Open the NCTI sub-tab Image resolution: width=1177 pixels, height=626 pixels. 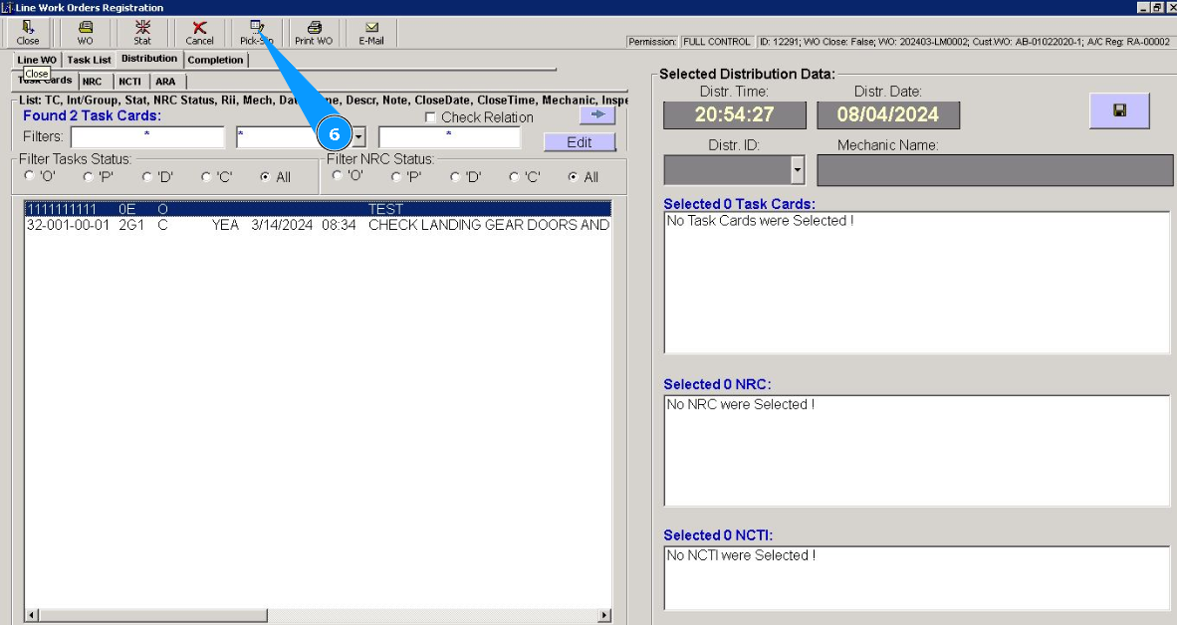click(129, 81)
